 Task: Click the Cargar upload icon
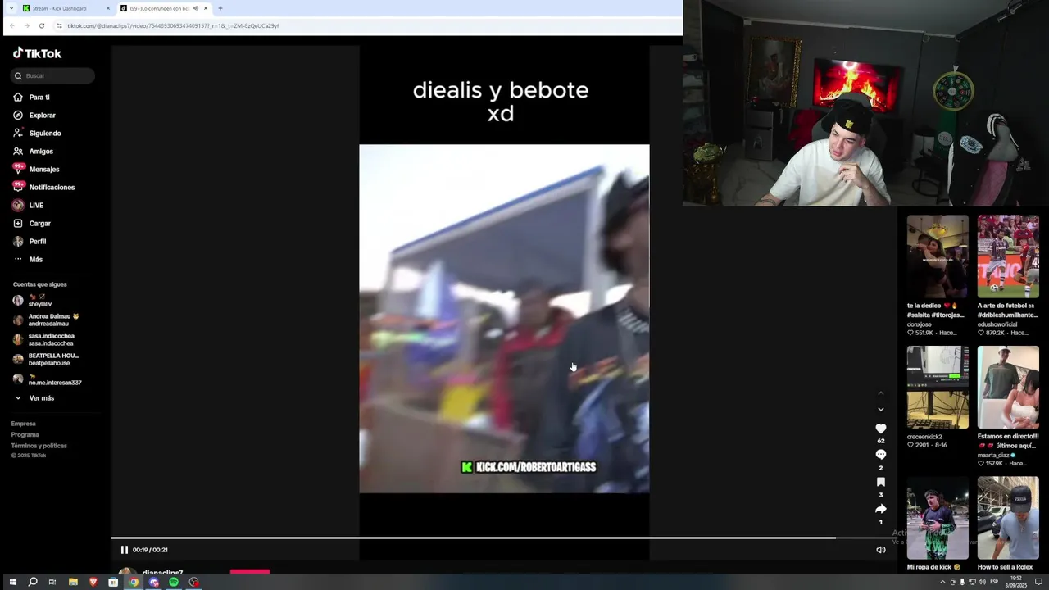(x=18, y=223)
